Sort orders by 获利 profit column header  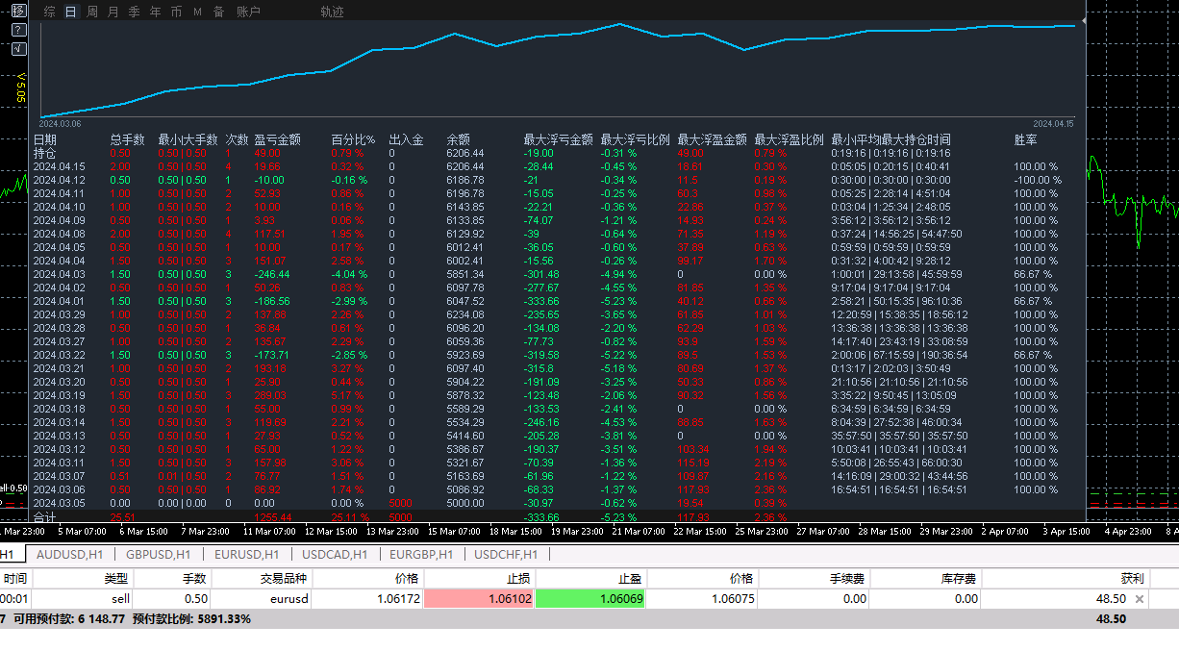(1132, 578)
